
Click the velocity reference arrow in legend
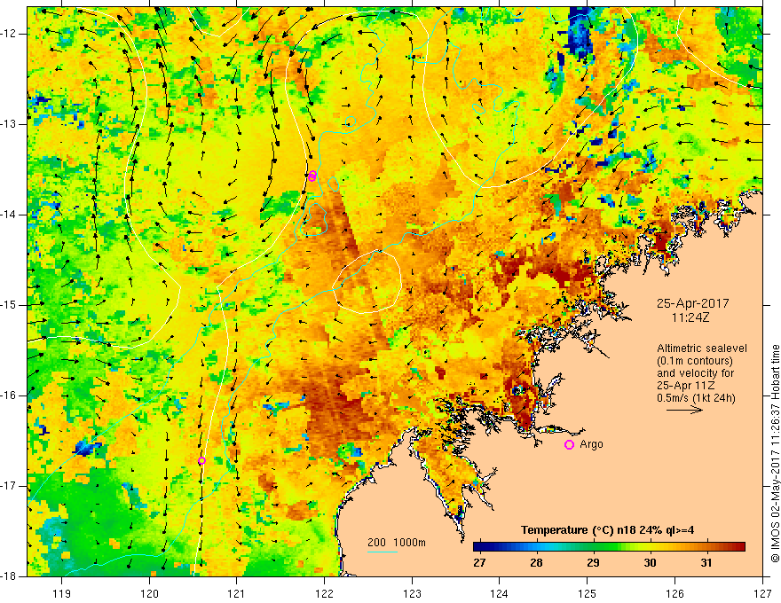684,410
